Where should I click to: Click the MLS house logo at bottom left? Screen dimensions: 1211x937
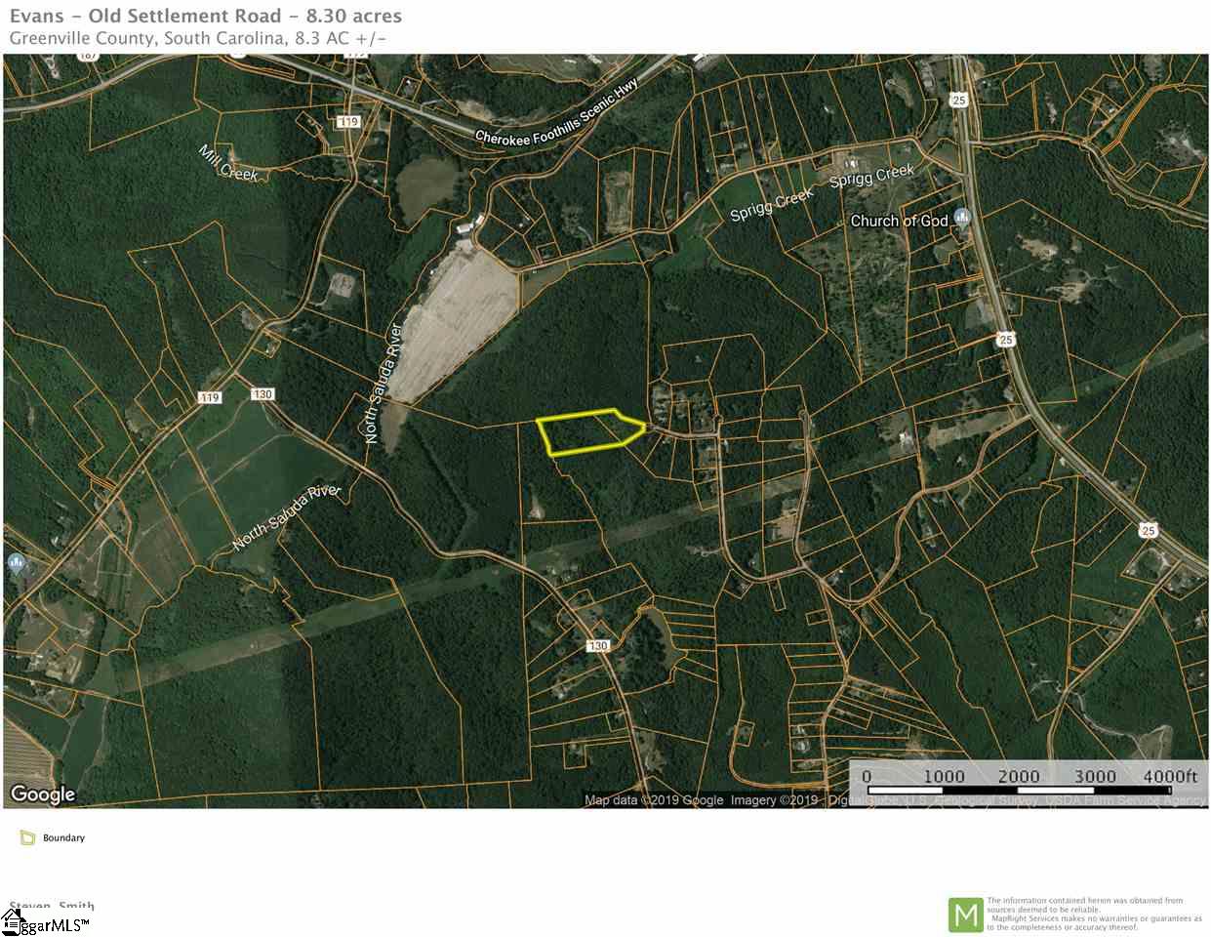[14, 919]
